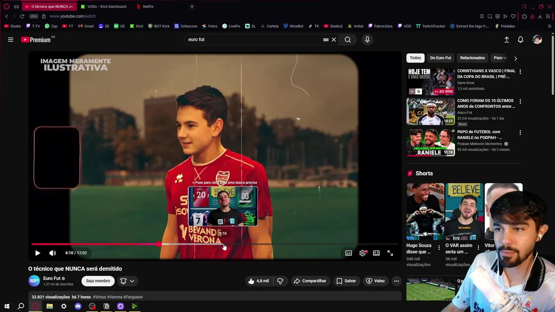Open the Euro Fut channel avatar
Screen dimensions: 555x312
[x=34, y=281]
